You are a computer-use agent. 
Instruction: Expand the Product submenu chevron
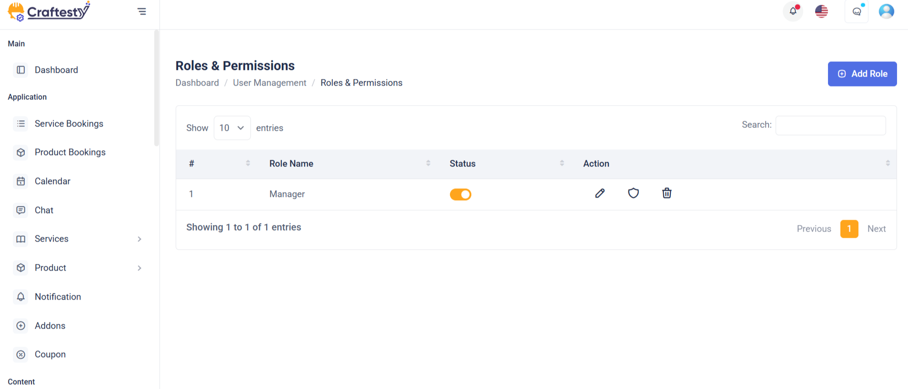140,268
